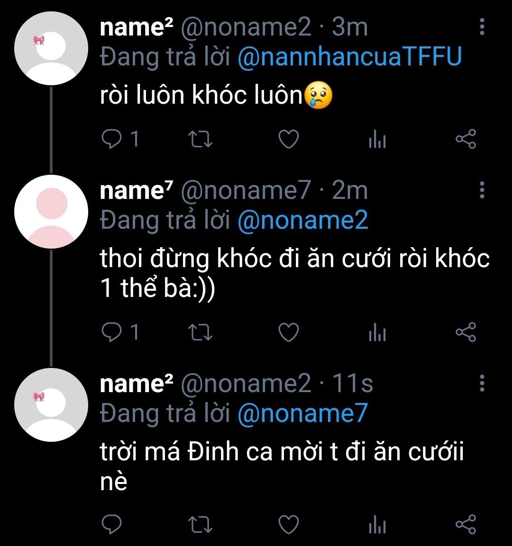The image size is (512, 546).
Task: Like the "trời má Đinh ca" tweet
Action: click(x=288, y=524)
